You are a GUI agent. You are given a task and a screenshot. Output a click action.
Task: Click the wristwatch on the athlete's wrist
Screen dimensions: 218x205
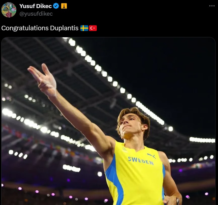point(177,201)
